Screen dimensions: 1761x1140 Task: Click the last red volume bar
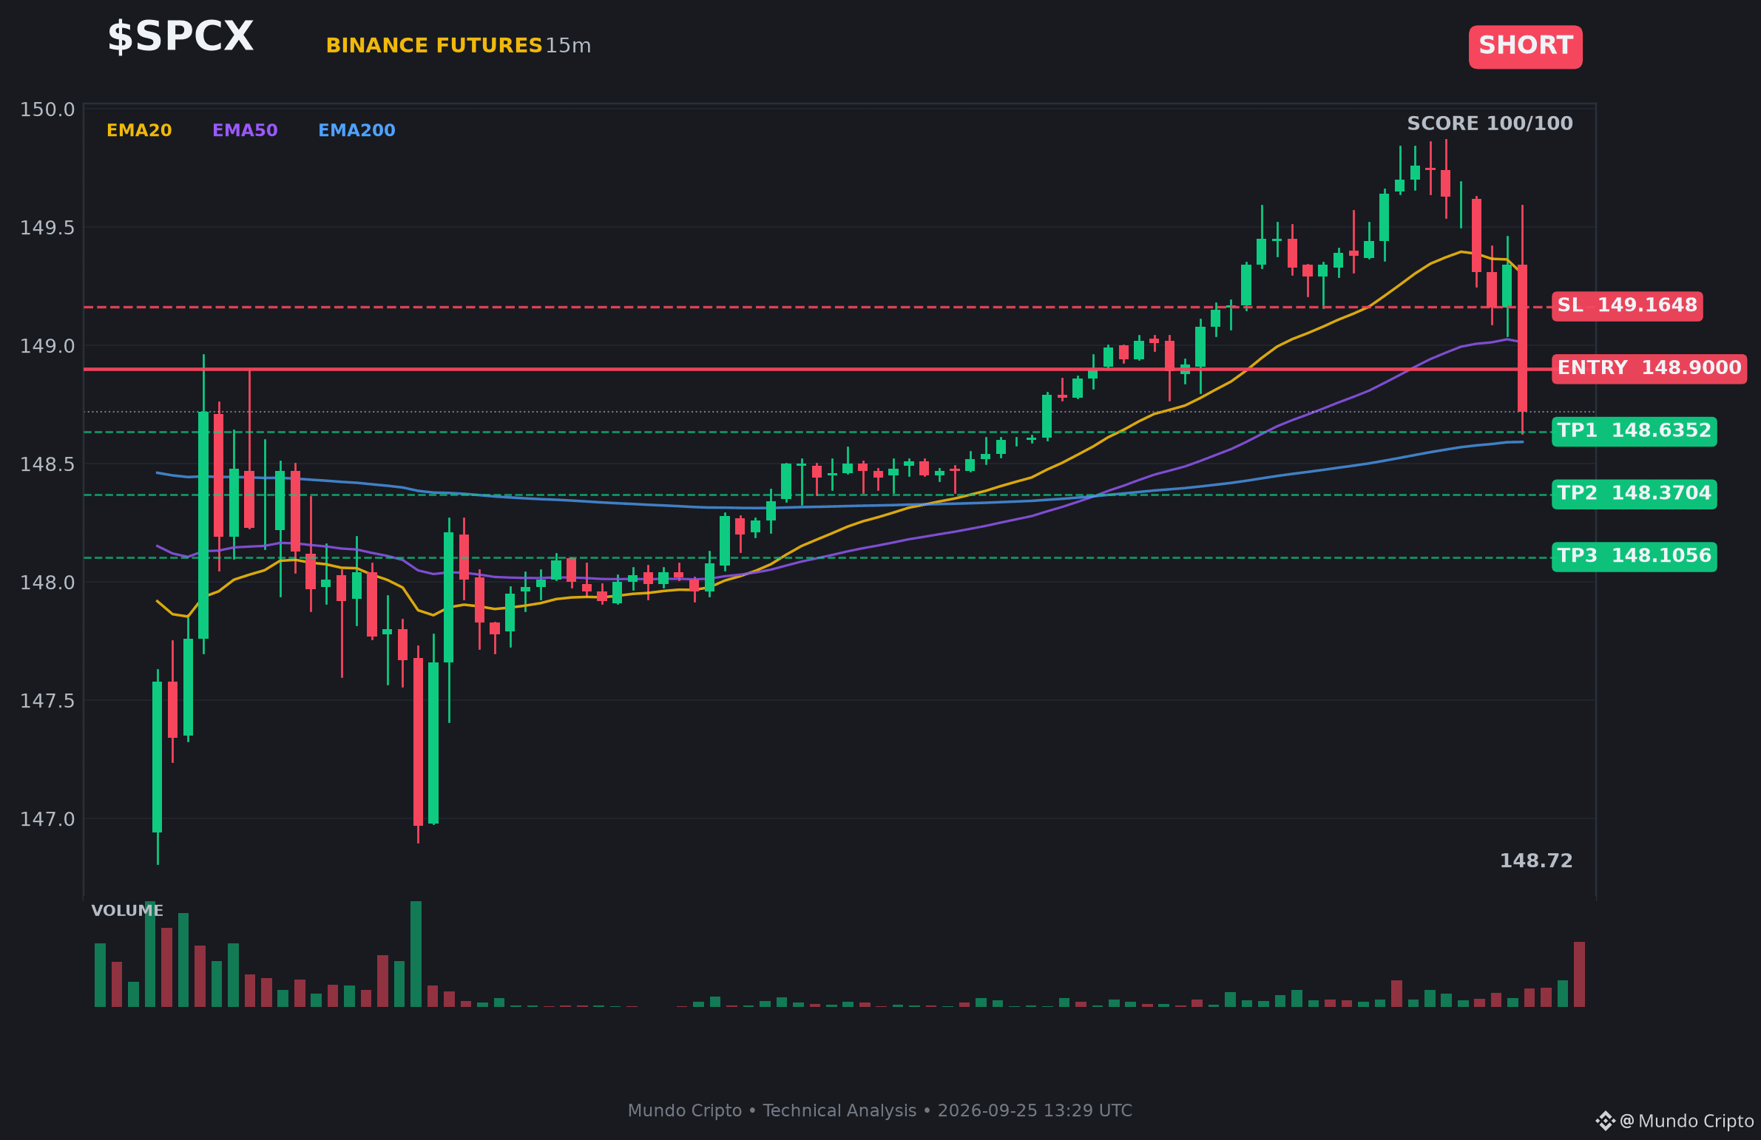(x=1579, y=974)
